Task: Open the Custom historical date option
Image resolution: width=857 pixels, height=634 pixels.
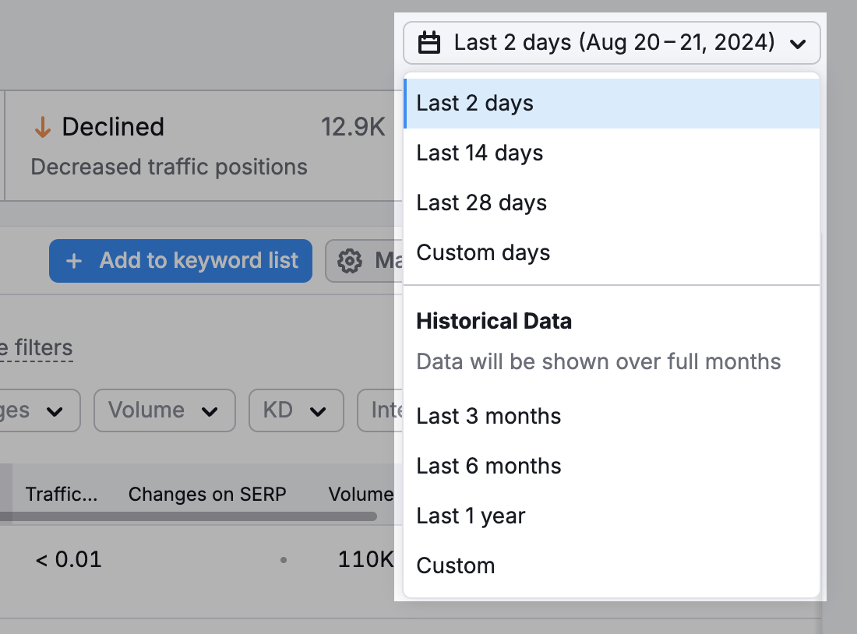Action: tap(456, 566)
